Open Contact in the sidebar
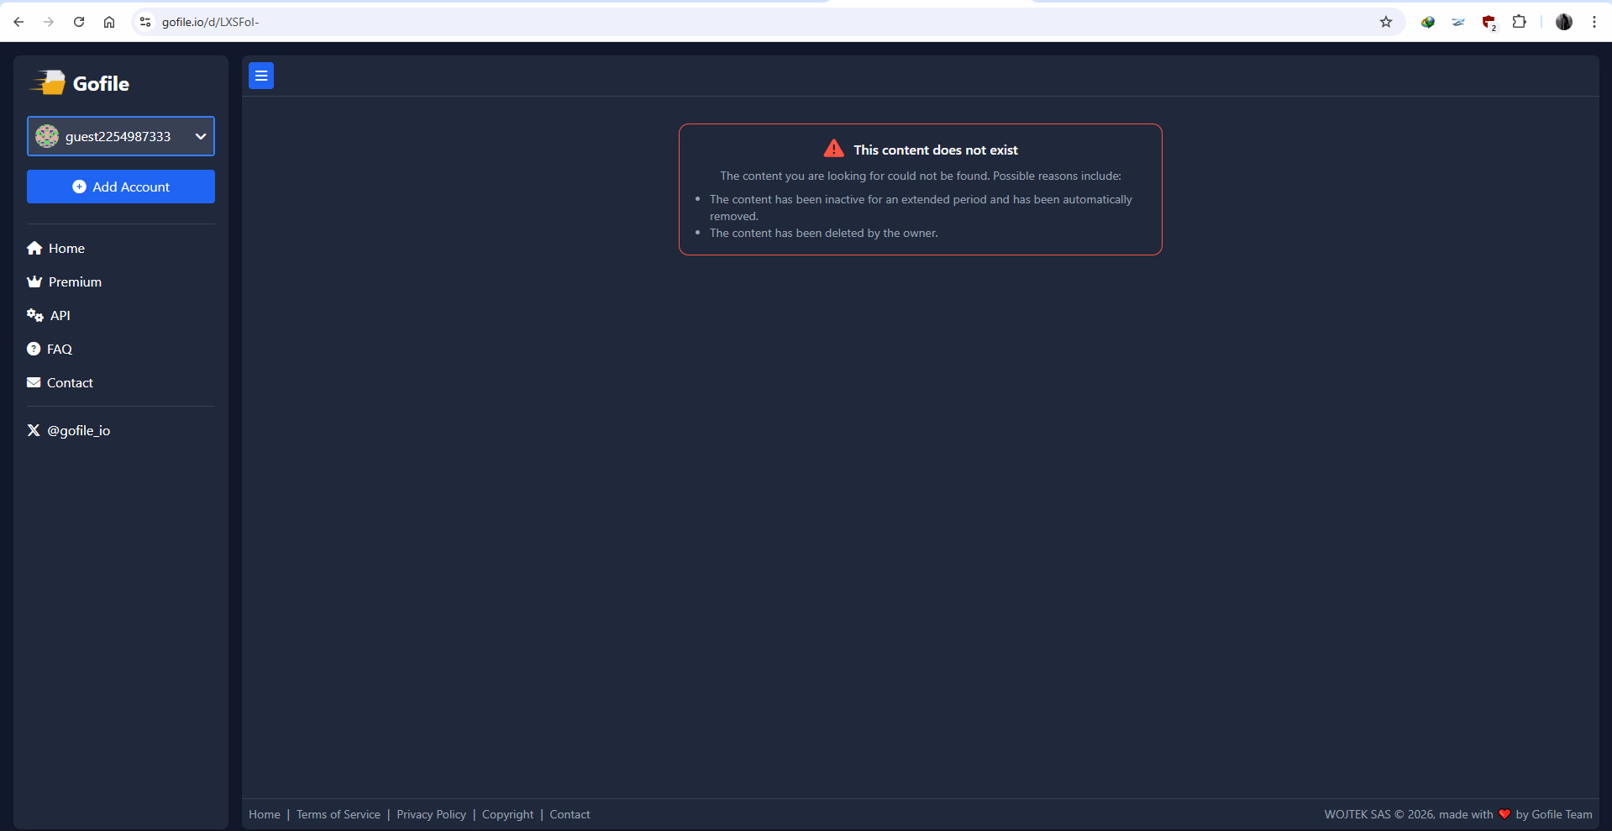Viewport: 1612px width, 831px height. coord(60,382)
